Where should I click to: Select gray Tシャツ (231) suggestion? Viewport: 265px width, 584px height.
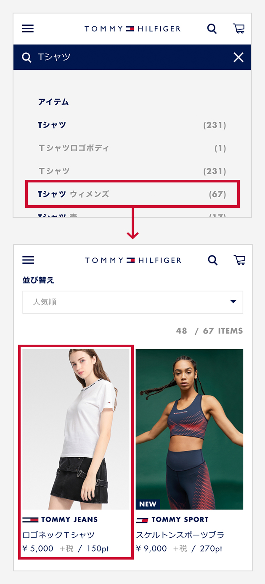click(132, 171)
